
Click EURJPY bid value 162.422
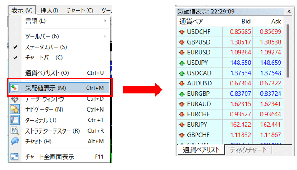click(241, 125)
